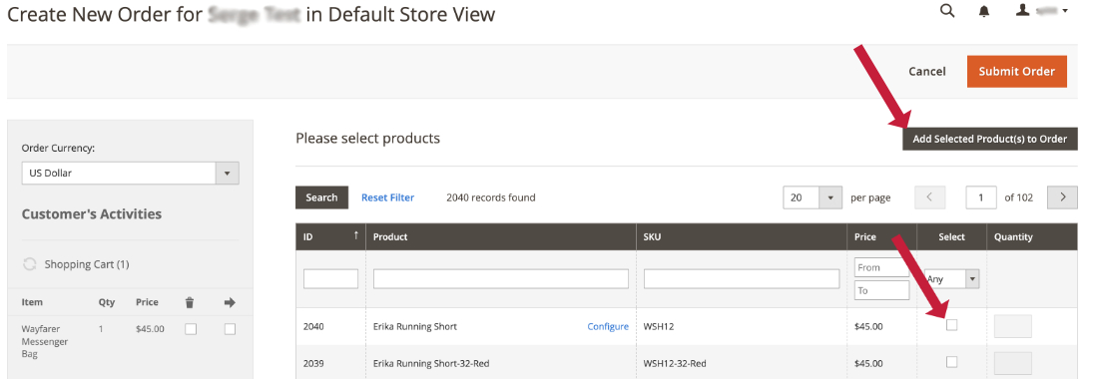Click the ID filter input field
Image resolution: width=1098 pixels, height=379 pixels.
pos(330,279)
